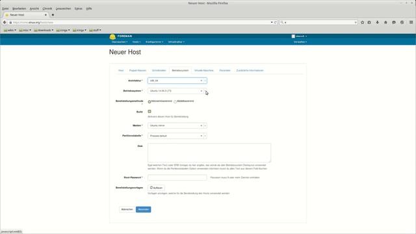This screenshot has width=416, height=234.
Task: Click the Abbrechen button
Action: 127,209
